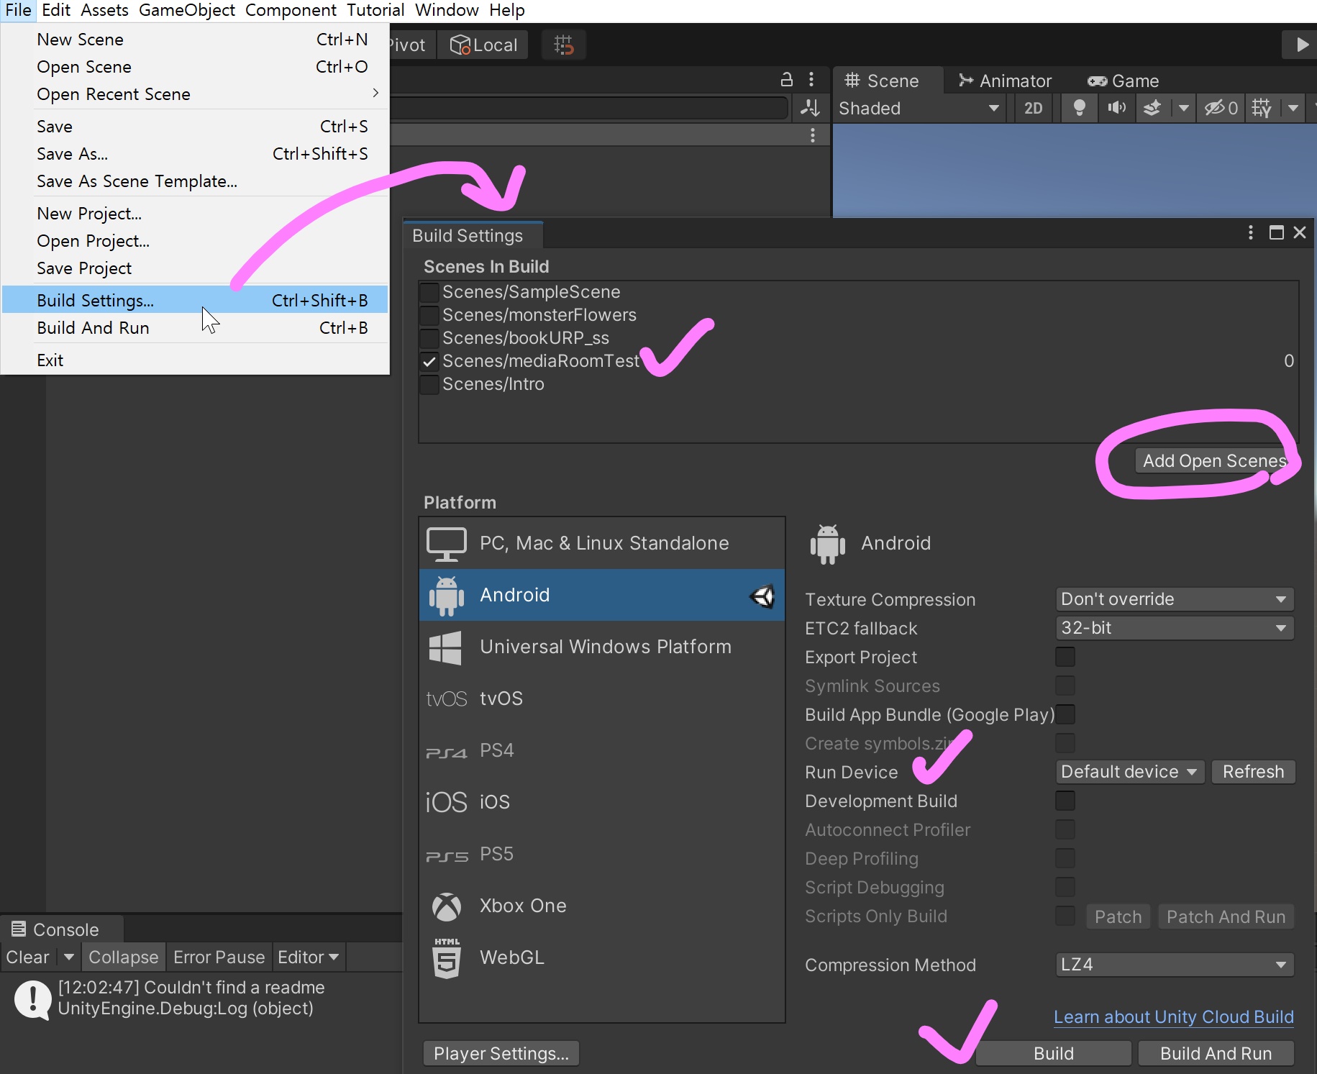Toggle Build App Bundle (Google Play) checkbox
Image resolution: width=1317 pixels, height=1074 pixels.
pyautogui.click(x=1065, y=714)
